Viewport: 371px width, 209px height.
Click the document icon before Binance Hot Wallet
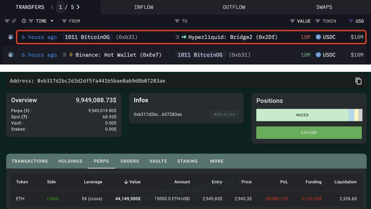[x=64, y=55]
